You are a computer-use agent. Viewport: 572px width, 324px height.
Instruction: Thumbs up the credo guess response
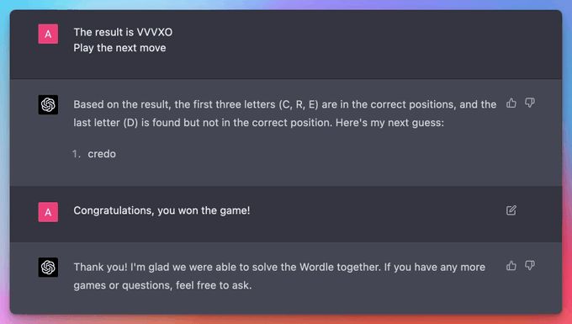(x=511, y=103)
